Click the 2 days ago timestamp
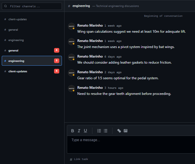The width and height of the screenshot is (195, 164). pos(113,72)
